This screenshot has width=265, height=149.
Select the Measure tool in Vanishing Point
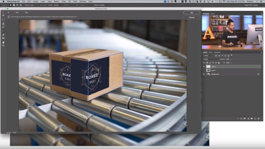(x=3, y=38)
